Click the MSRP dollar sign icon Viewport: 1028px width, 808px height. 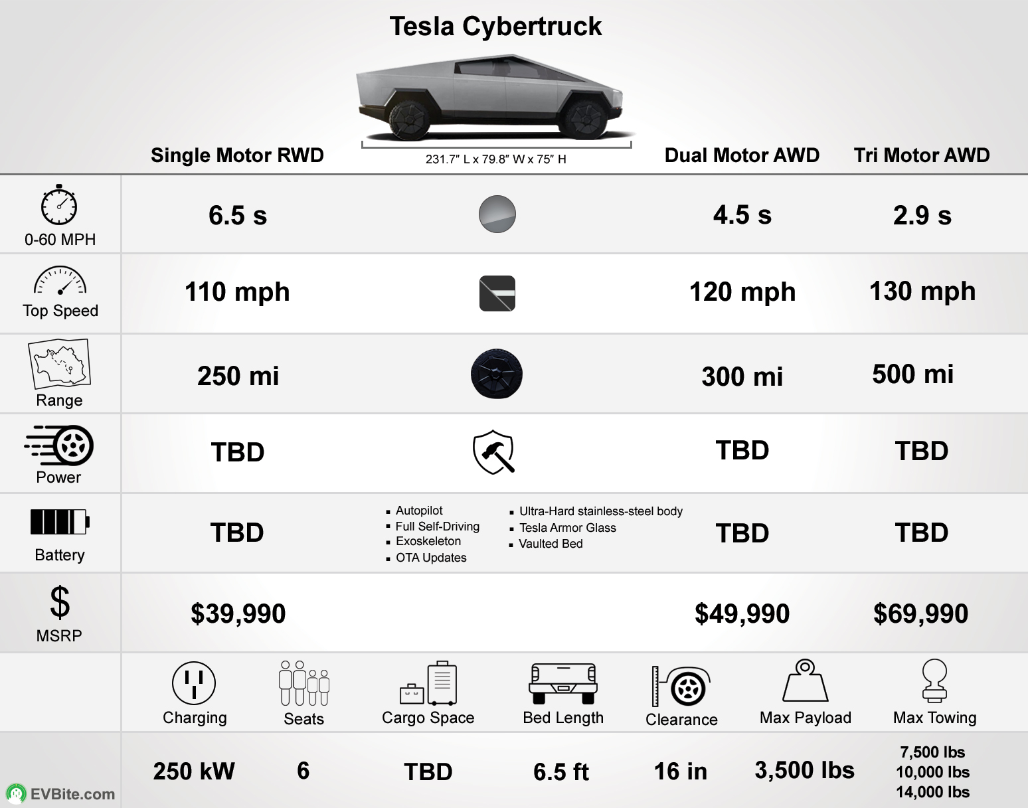[x=60, y=602]
